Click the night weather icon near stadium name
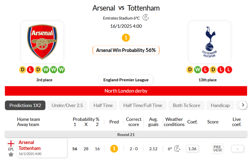This screenshot has width=252, height=161. pyautogui.click(x=145, y=18)
